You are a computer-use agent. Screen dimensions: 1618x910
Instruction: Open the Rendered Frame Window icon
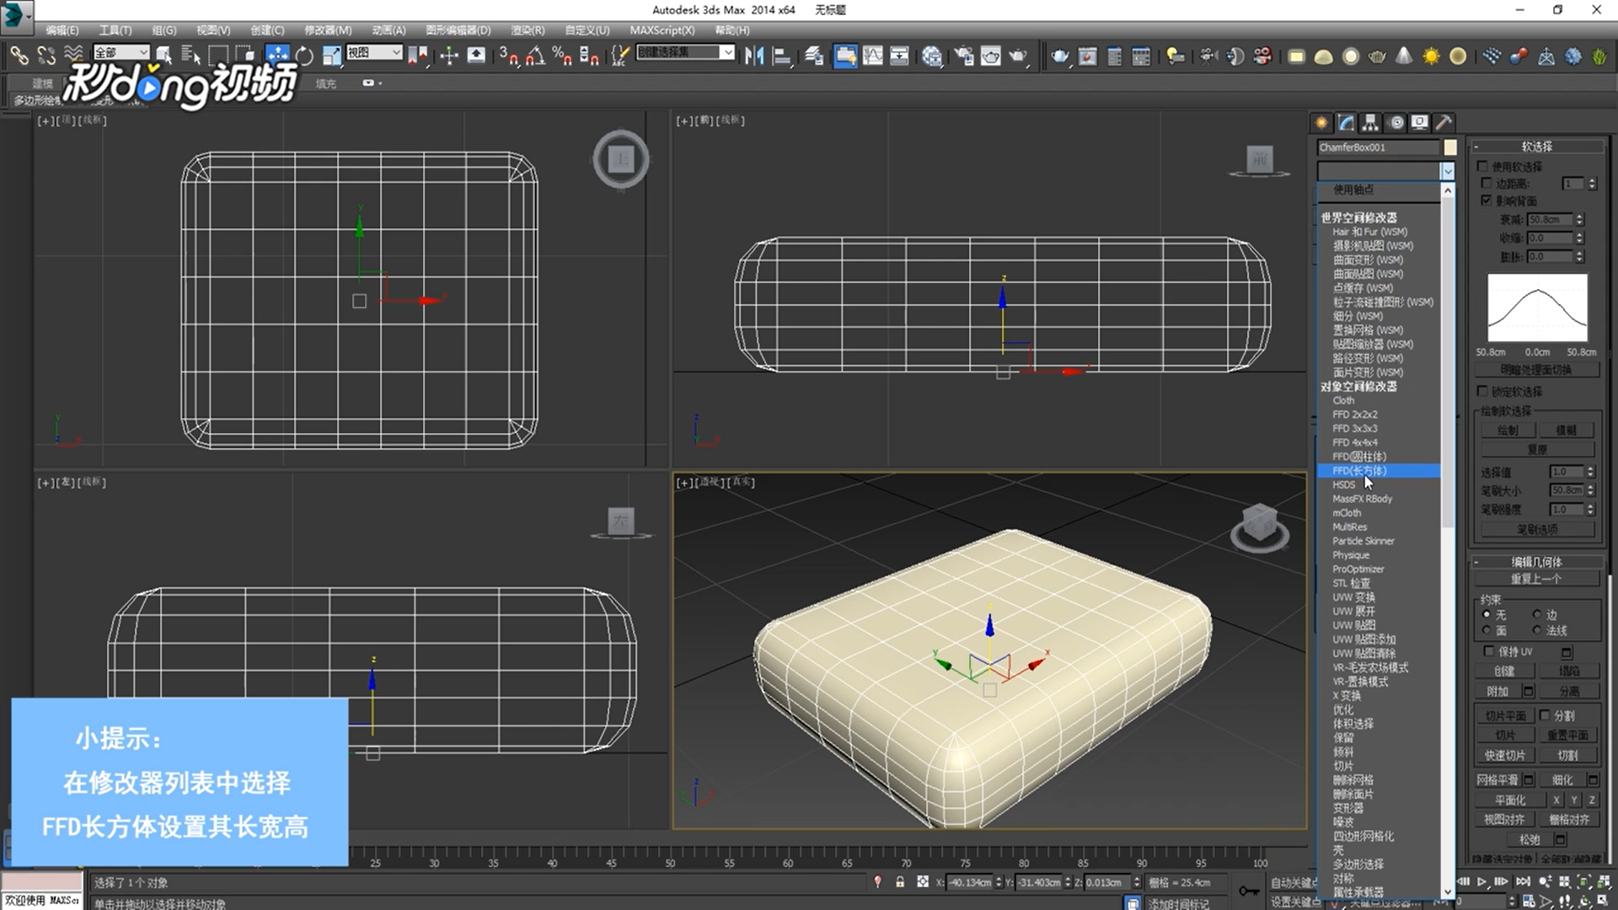point(990,56)
